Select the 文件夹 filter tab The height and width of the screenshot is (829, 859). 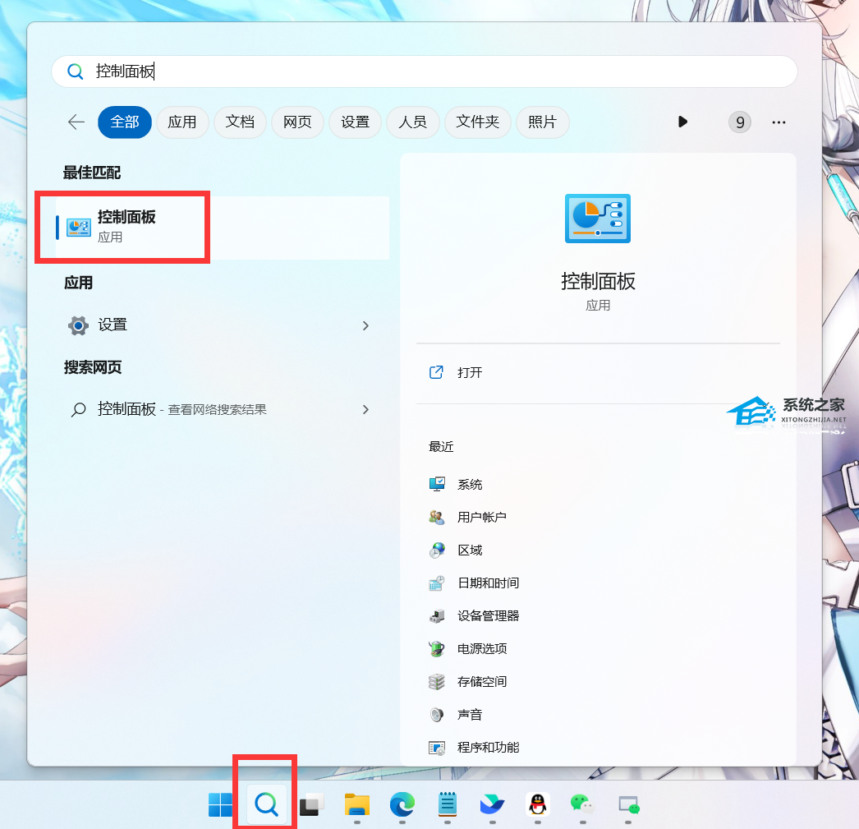point(478,122)
